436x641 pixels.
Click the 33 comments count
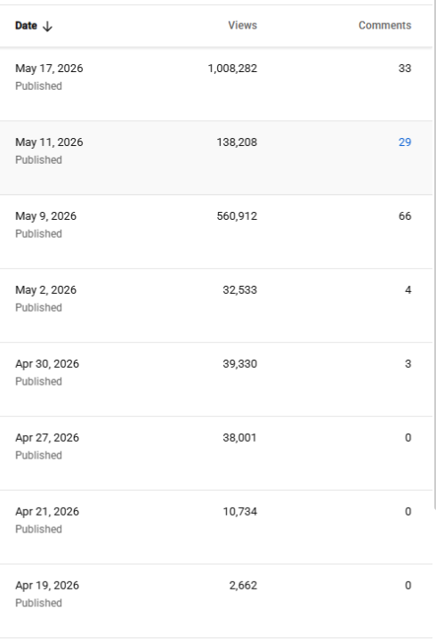(x=405, y=69)
